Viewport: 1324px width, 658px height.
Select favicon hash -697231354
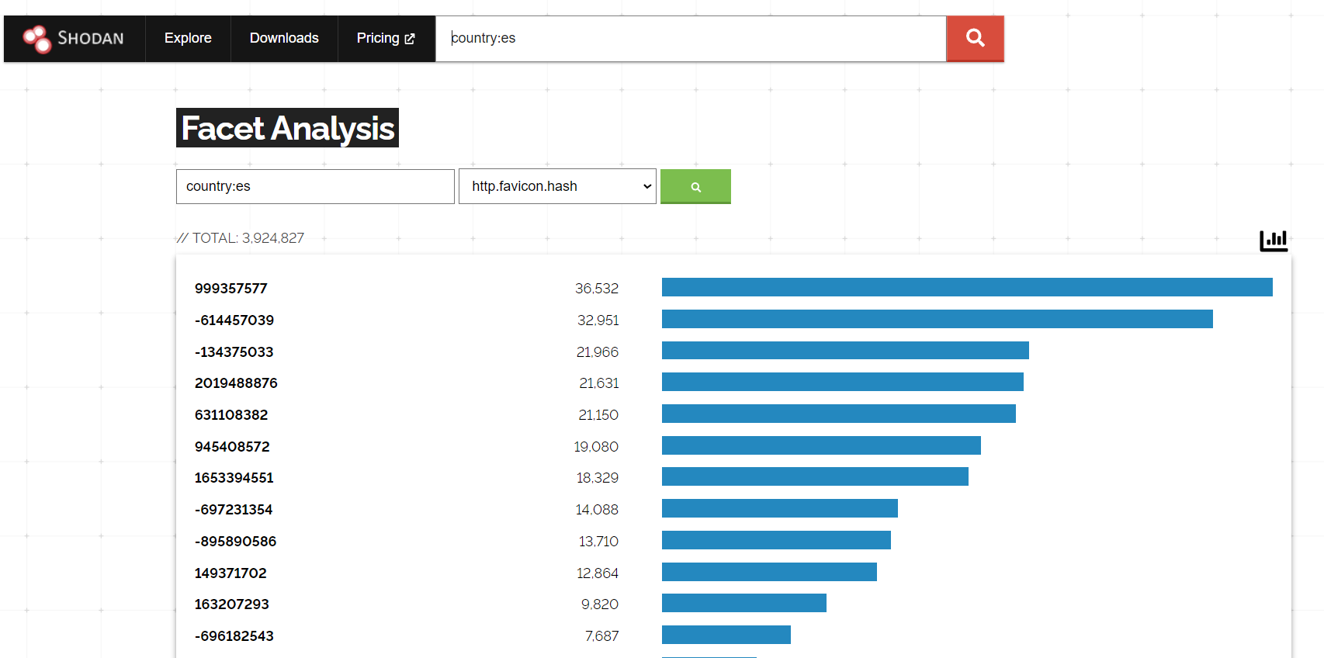234,510
